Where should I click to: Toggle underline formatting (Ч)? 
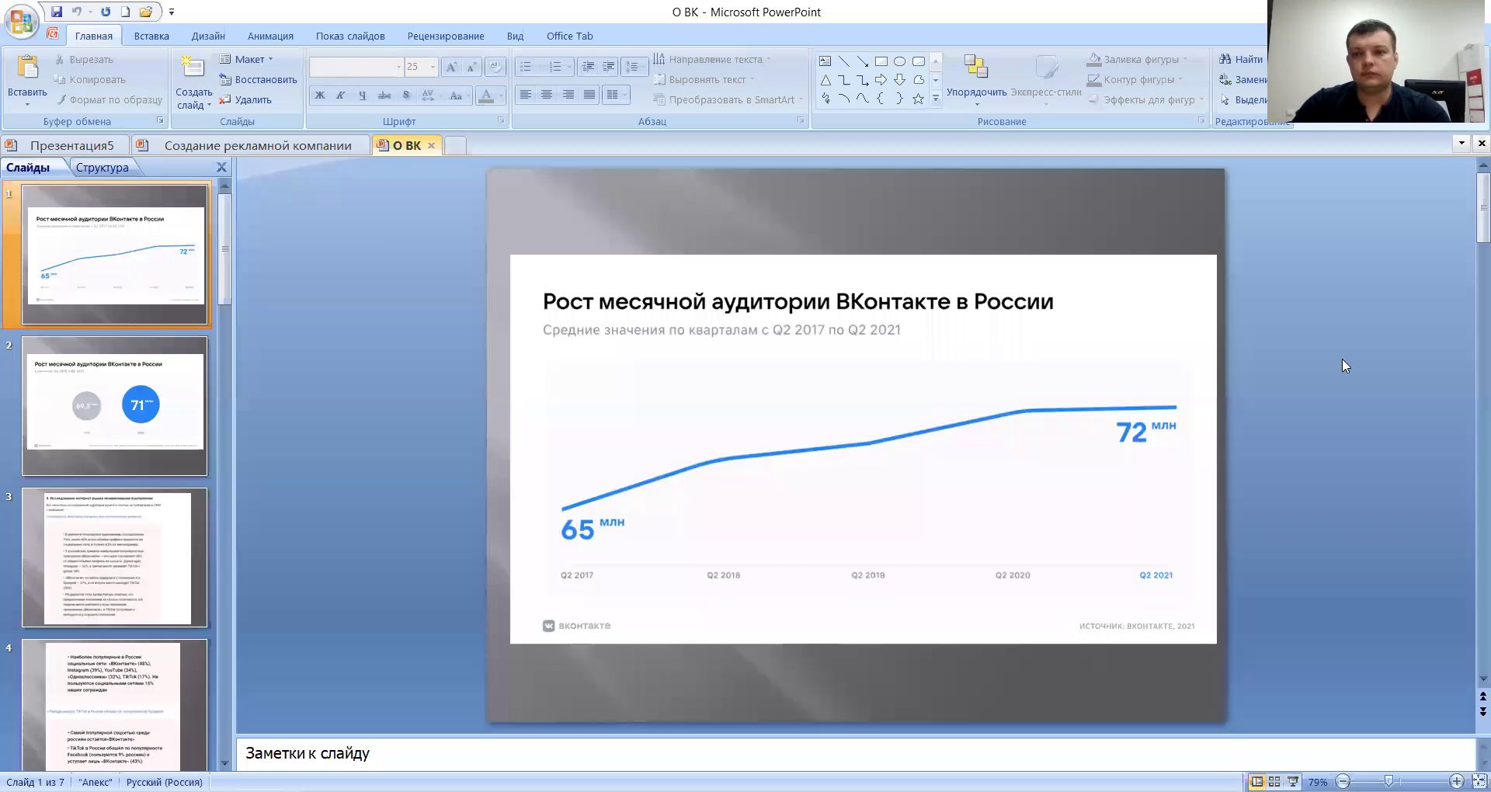click(x=362, y=96)
